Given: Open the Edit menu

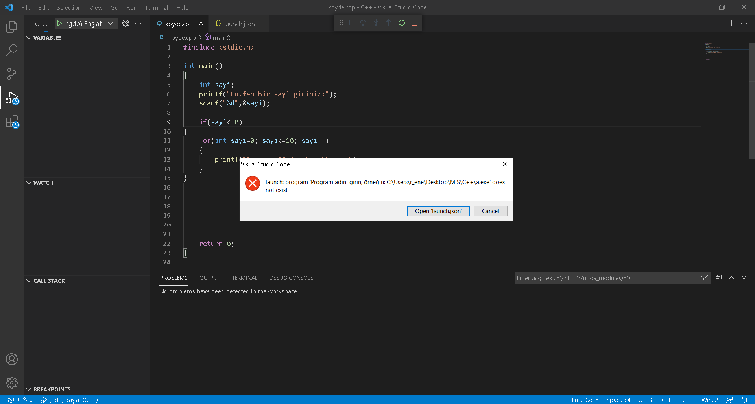Looking at the screenshot, I should (44, 7).
